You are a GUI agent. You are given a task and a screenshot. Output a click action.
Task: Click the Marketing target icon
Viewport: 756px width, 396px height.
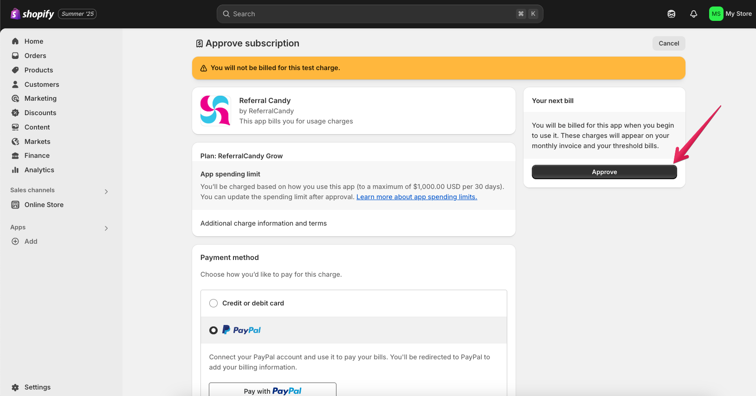click(15, 98)
